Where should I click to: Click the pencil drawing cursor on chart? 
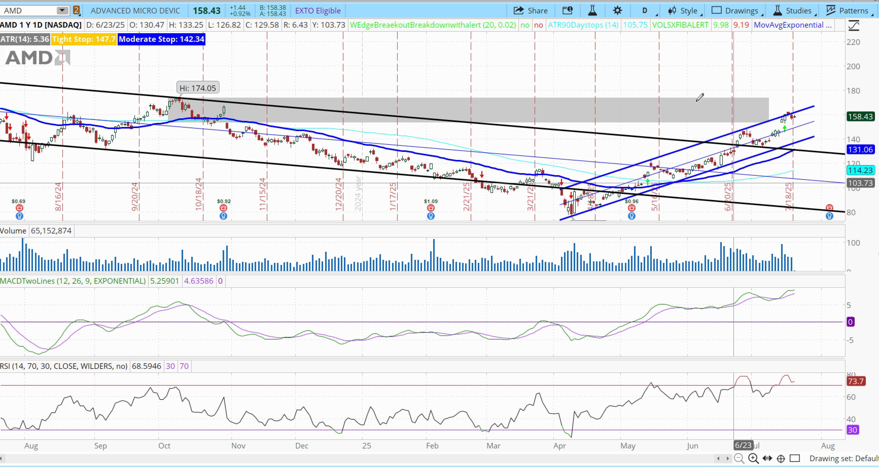699,98
